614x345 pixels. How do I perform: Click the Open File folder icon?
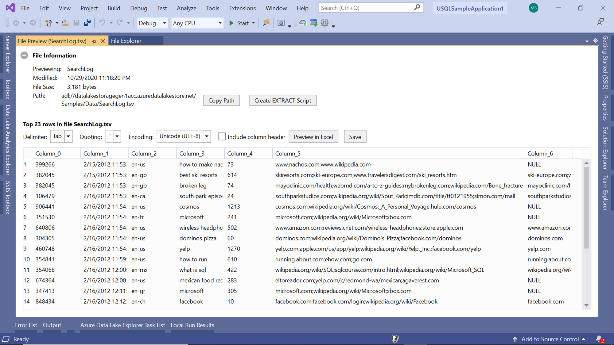coord(65,23)
